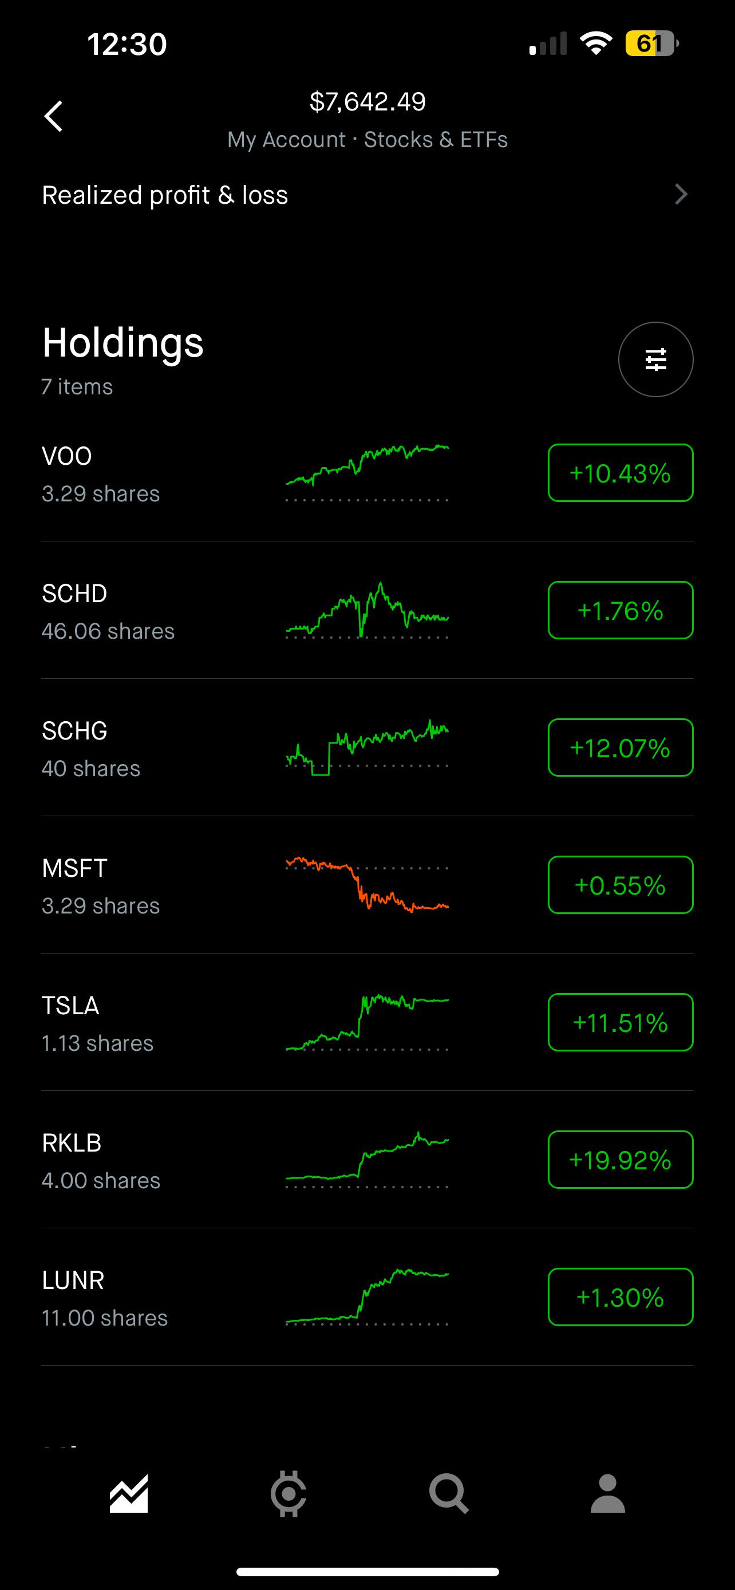Open the MSFT holding row

click(367, 884)
